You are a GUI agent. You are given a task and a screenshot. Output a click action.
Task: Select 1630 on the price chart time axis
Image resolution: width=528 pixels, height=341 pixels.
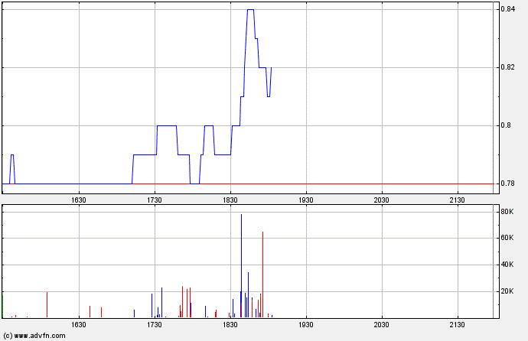[79, 199]
